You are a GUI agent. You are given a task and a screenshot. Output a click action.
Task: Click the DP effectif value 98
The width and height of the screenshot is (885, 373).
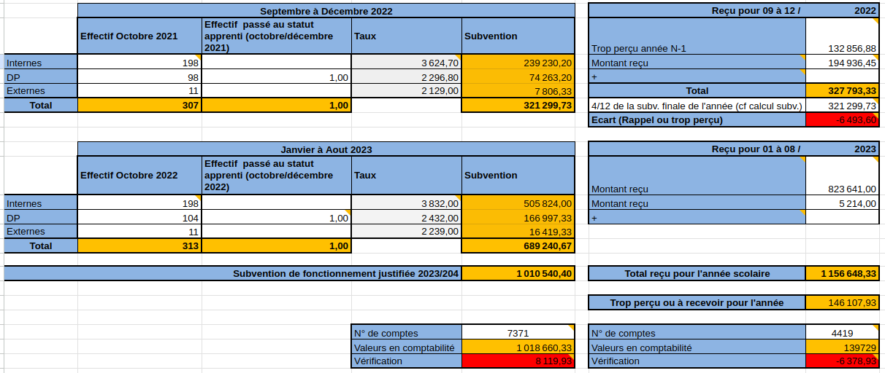pos(139,76)
